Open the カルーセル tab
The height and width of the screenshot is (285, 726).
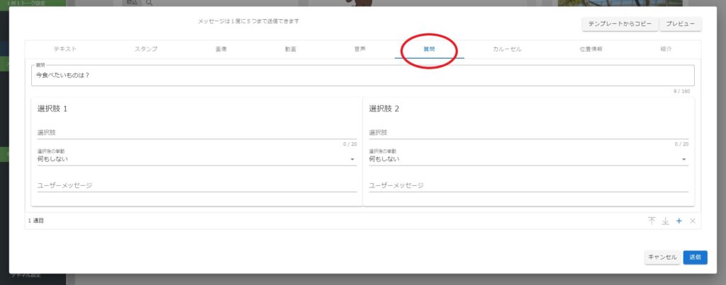[x=507, y=50]
